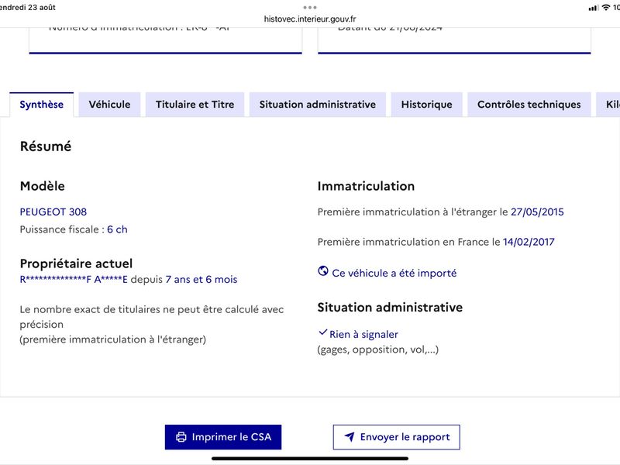Click the Situation administrative section heading
Viewport: 620px width, 465px height.
click(390, 307)
